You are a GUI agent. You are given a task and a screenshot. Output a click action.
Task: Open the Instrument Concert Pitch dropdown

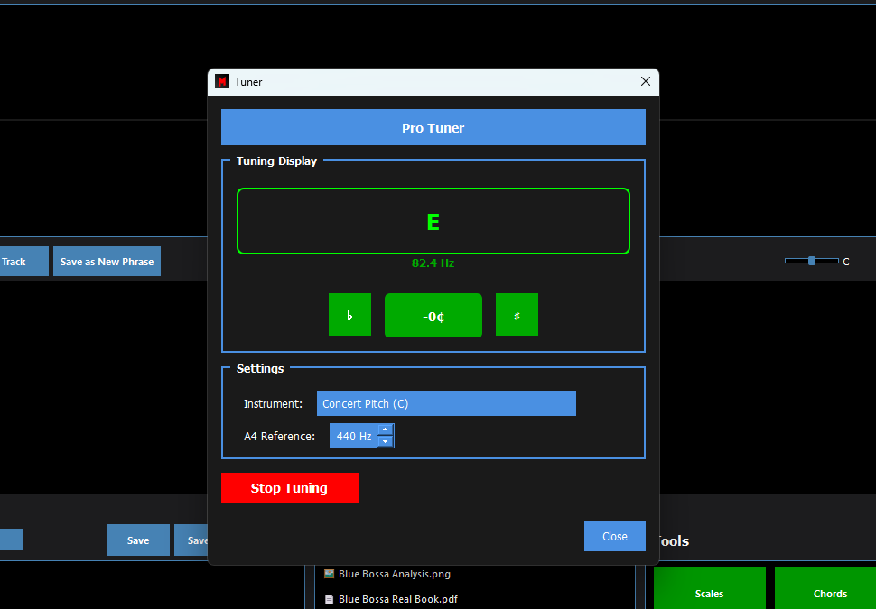[x=446, y=403]
